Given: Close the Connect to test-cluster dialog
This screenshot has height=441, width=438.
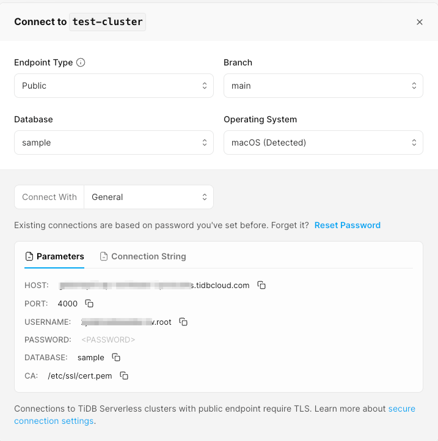Looking at the screenshot, I should (420, 22).
